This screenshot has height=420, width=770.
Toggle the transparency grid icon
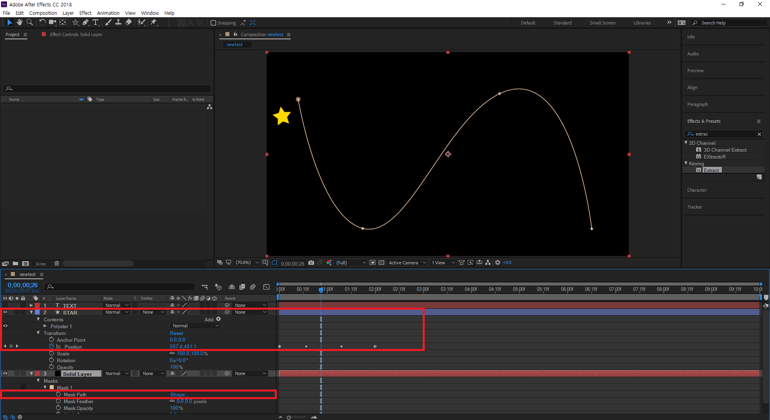[381, 263]
